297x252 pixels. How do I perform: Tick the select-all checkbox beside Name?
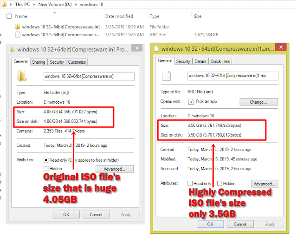9,16
